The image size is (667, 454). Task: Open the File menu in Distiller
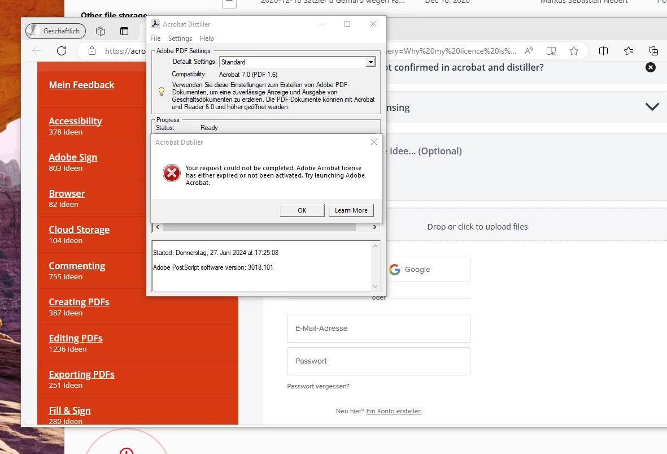155,38
